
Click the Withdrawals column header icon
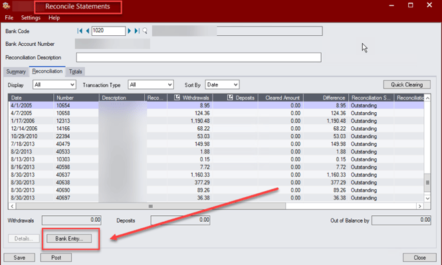pos(177,98)
